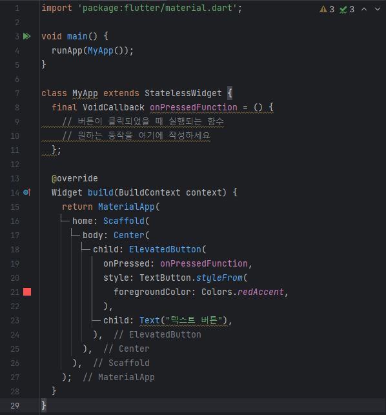Click 'TextButton' on line 20
The height and width of the screenshot is (415, 386).
tap(165, 278)
